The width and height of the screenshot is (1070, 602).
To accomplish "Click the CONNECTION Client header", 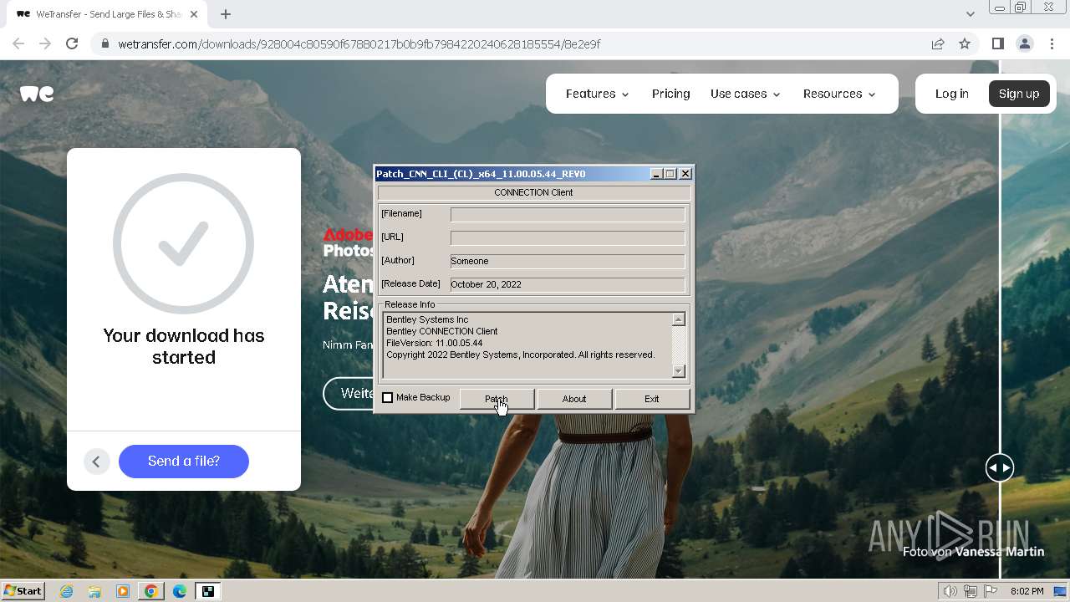I will click(533, 192).
